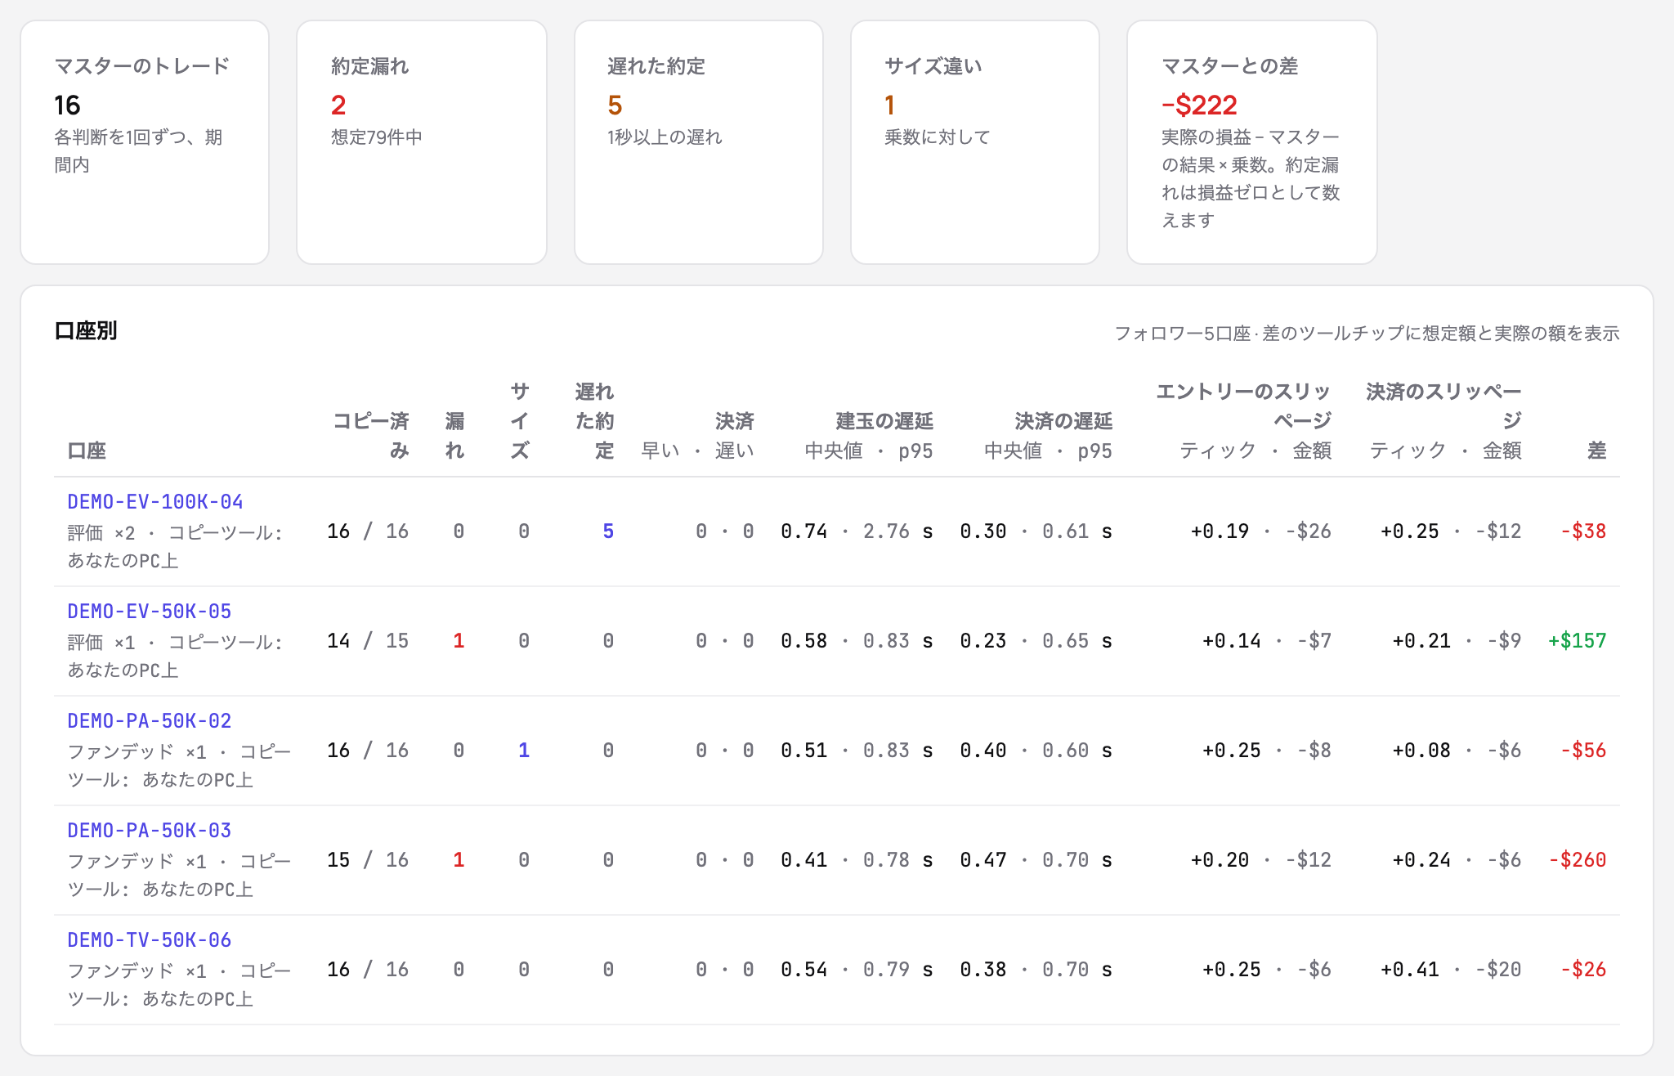Select the サイズ違い summary card
Image resolution: width=1674 pixels, height=1076 pixels.
click(x=975, y=142)
